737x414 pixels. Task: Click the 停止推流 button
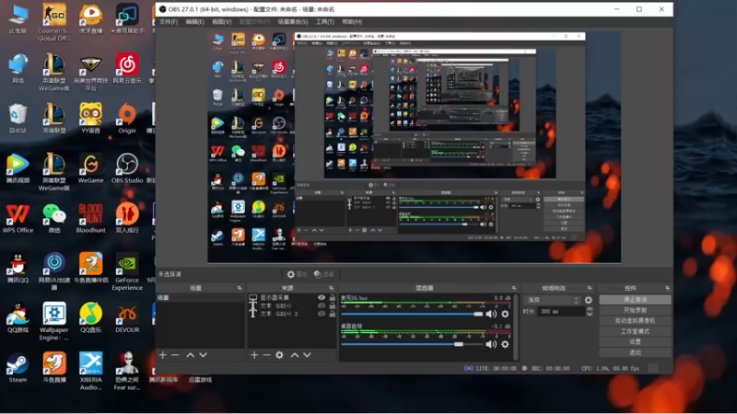point(635,300)
